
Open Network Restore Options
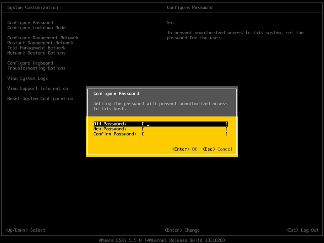36,53
